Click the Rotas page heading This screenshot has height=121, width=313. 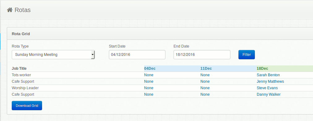pos(23,10)
